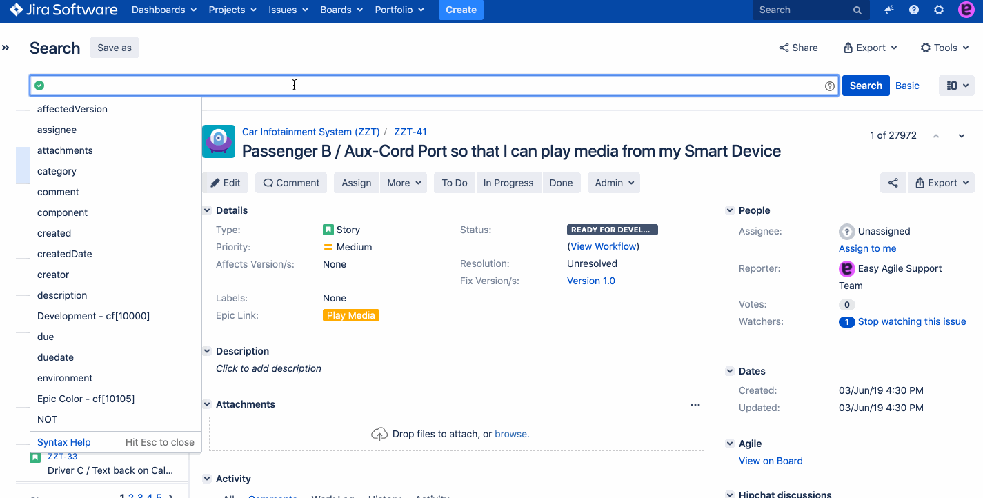Viewport: 983px width, 498px height.
Task: Click the notifications megaphone icon
Action: [889, 10]
